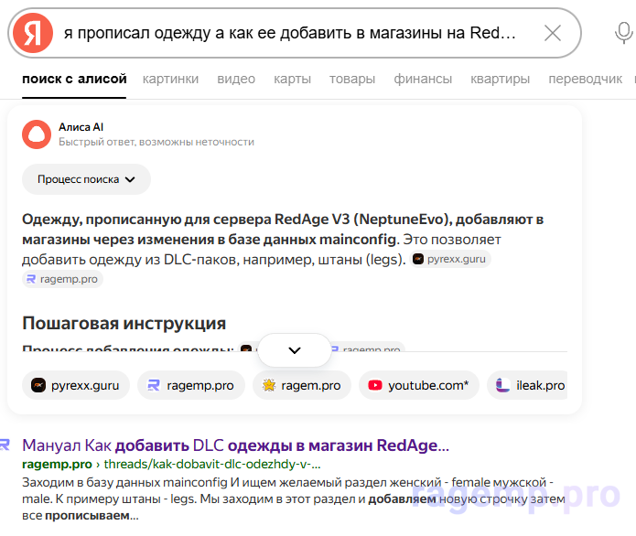This screenshot has height=536, width=636.
Task: Open the карты tab
Action: pos(292,80)
